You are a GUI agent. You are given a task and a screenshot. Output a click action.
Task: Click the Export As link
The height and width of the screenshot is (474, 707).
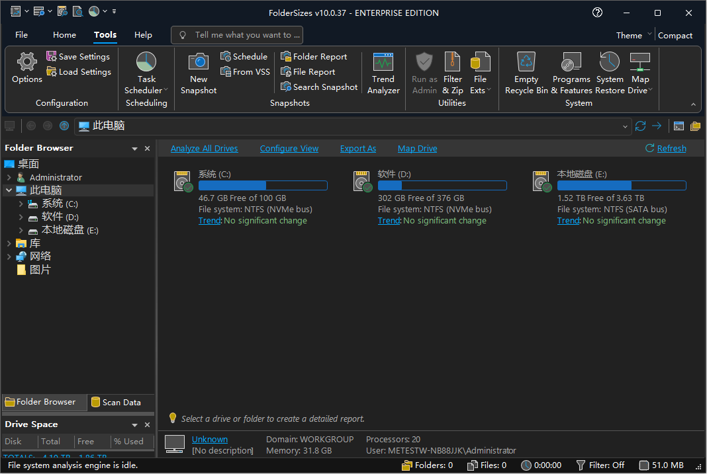coord(357,149)
